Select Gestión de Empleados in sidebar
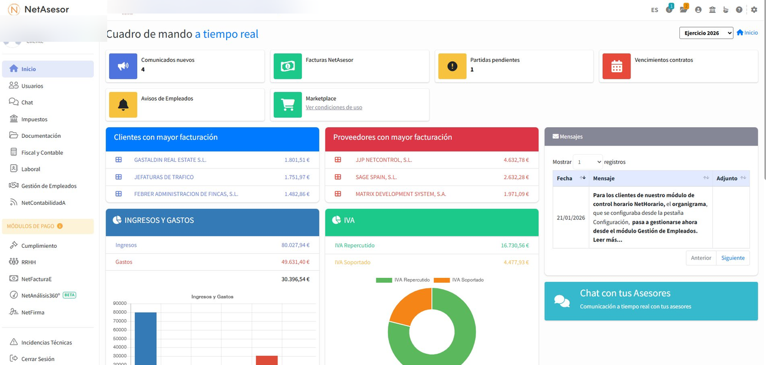766x365 pixels. point(48,186)
